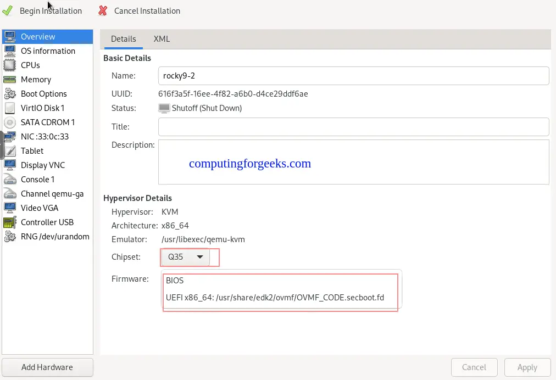This screenshot has width=556, height=380.
Task: Click the Cancel Installation label
Action: click(x=147, y=11)
